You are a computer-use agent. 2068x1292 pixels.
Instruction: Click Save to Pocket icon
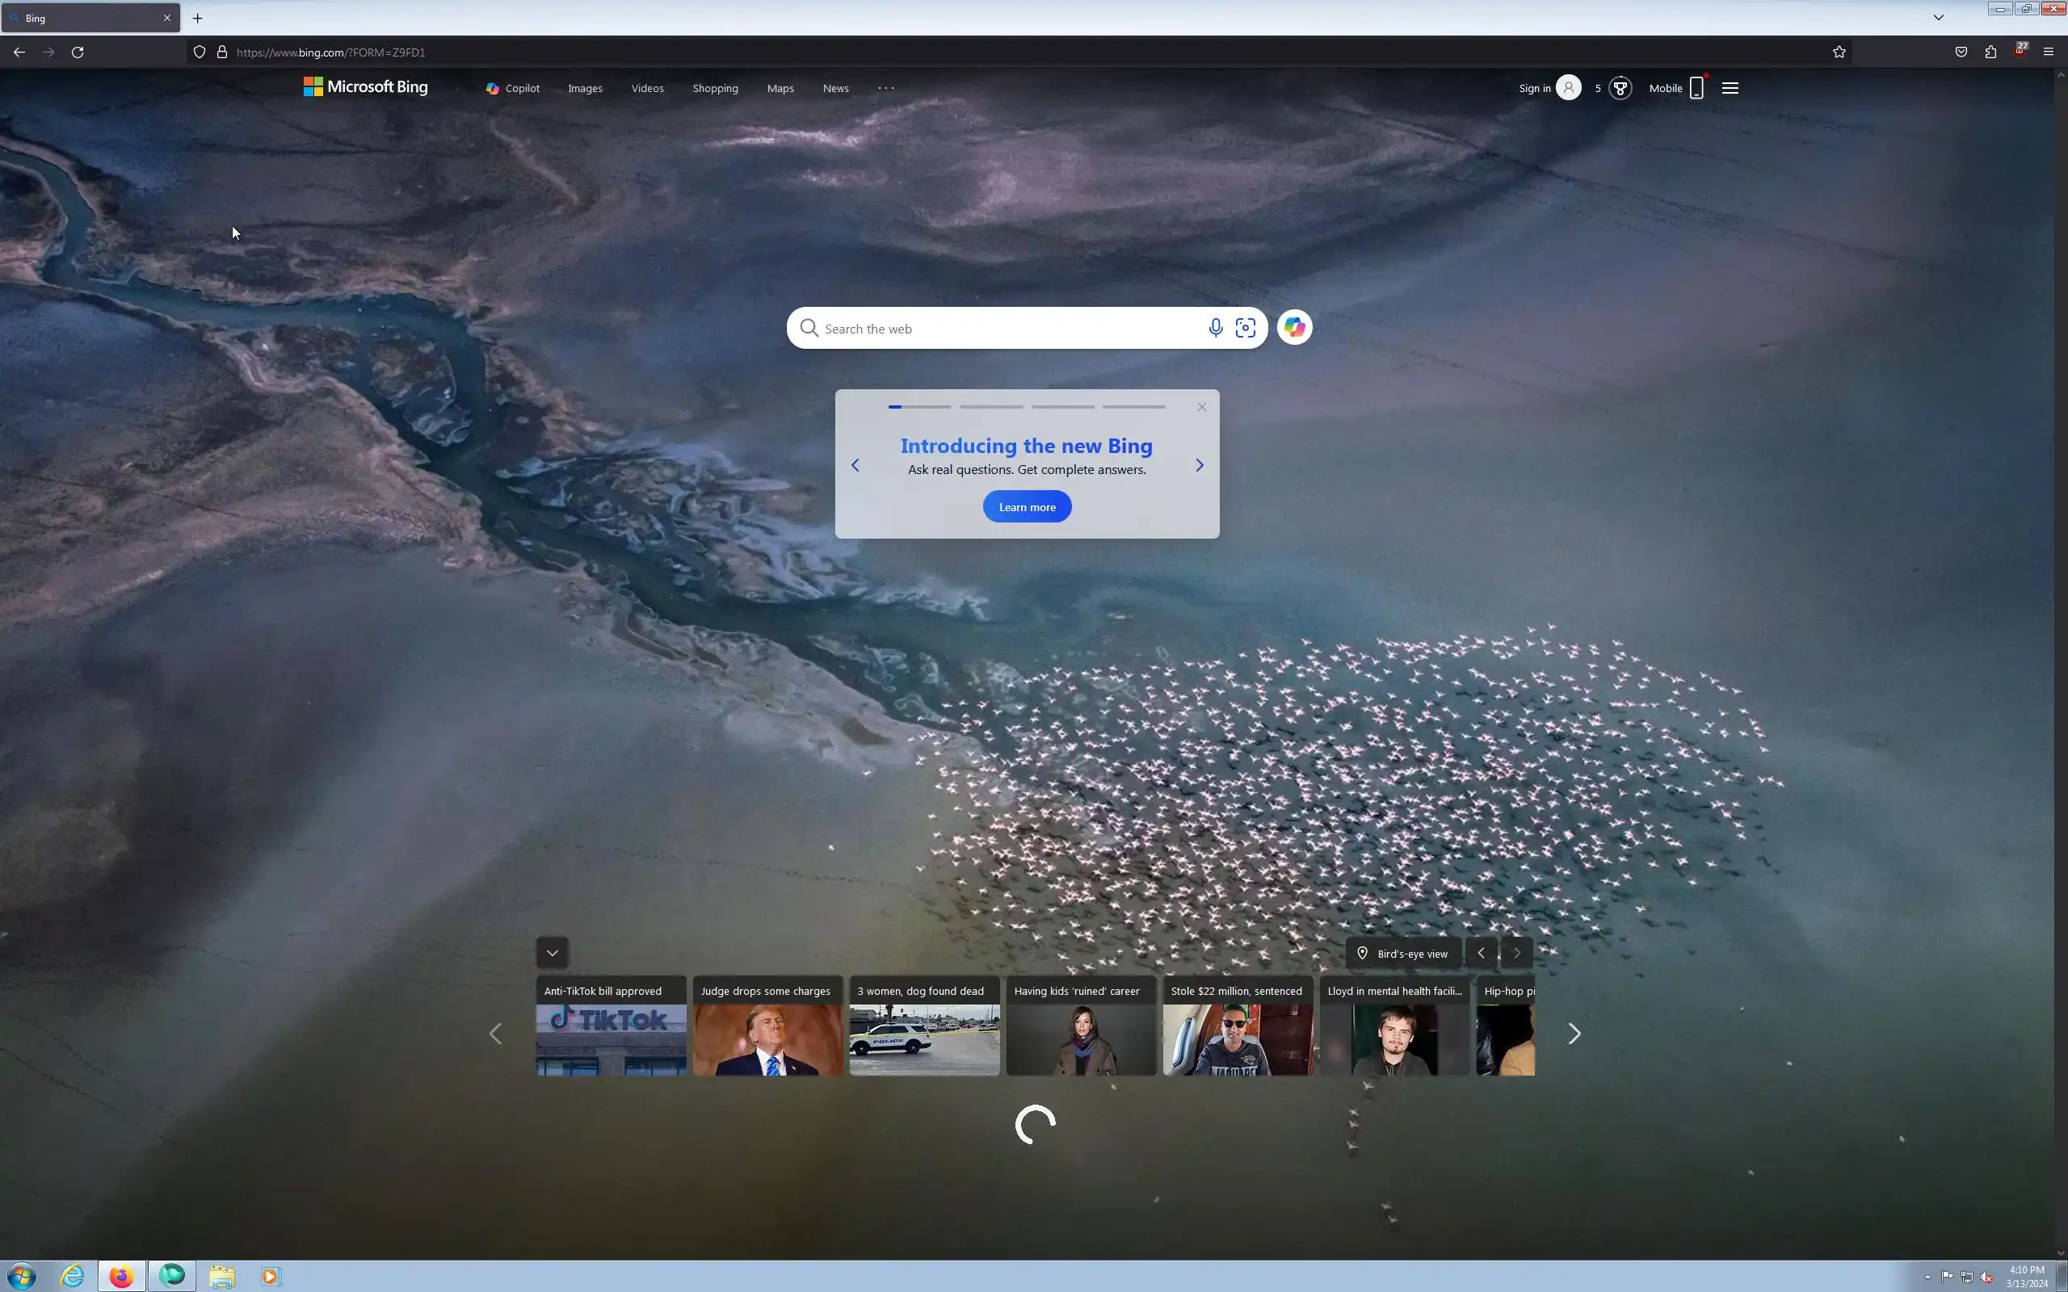1961,52
